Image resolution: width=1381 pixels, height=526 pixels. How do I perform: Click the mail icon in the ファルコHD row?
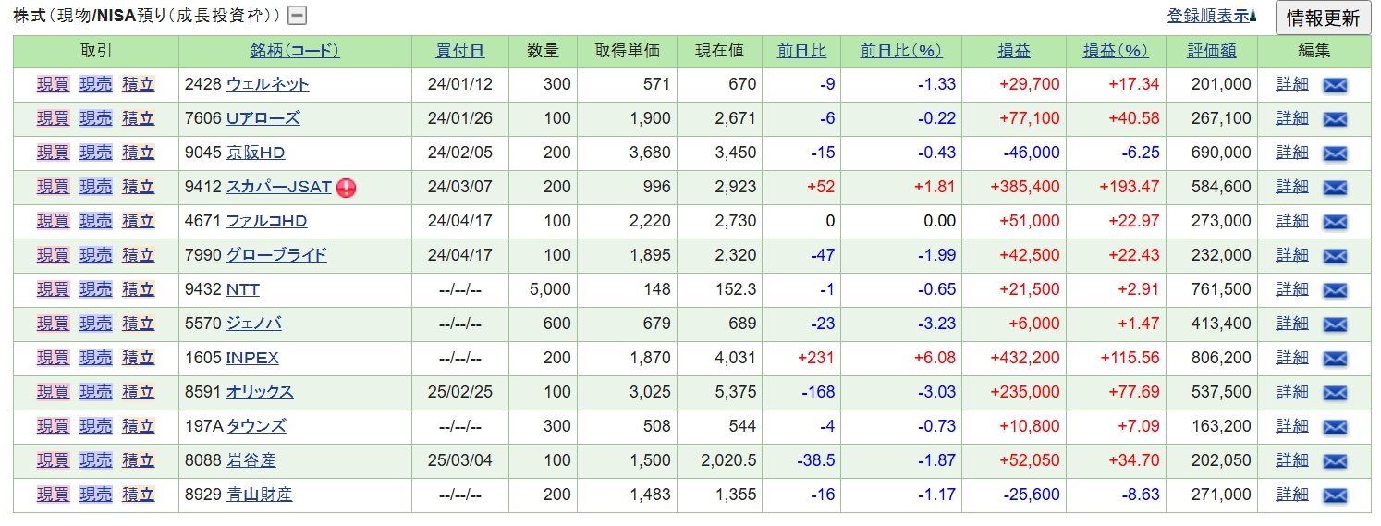pos(1335,222)
